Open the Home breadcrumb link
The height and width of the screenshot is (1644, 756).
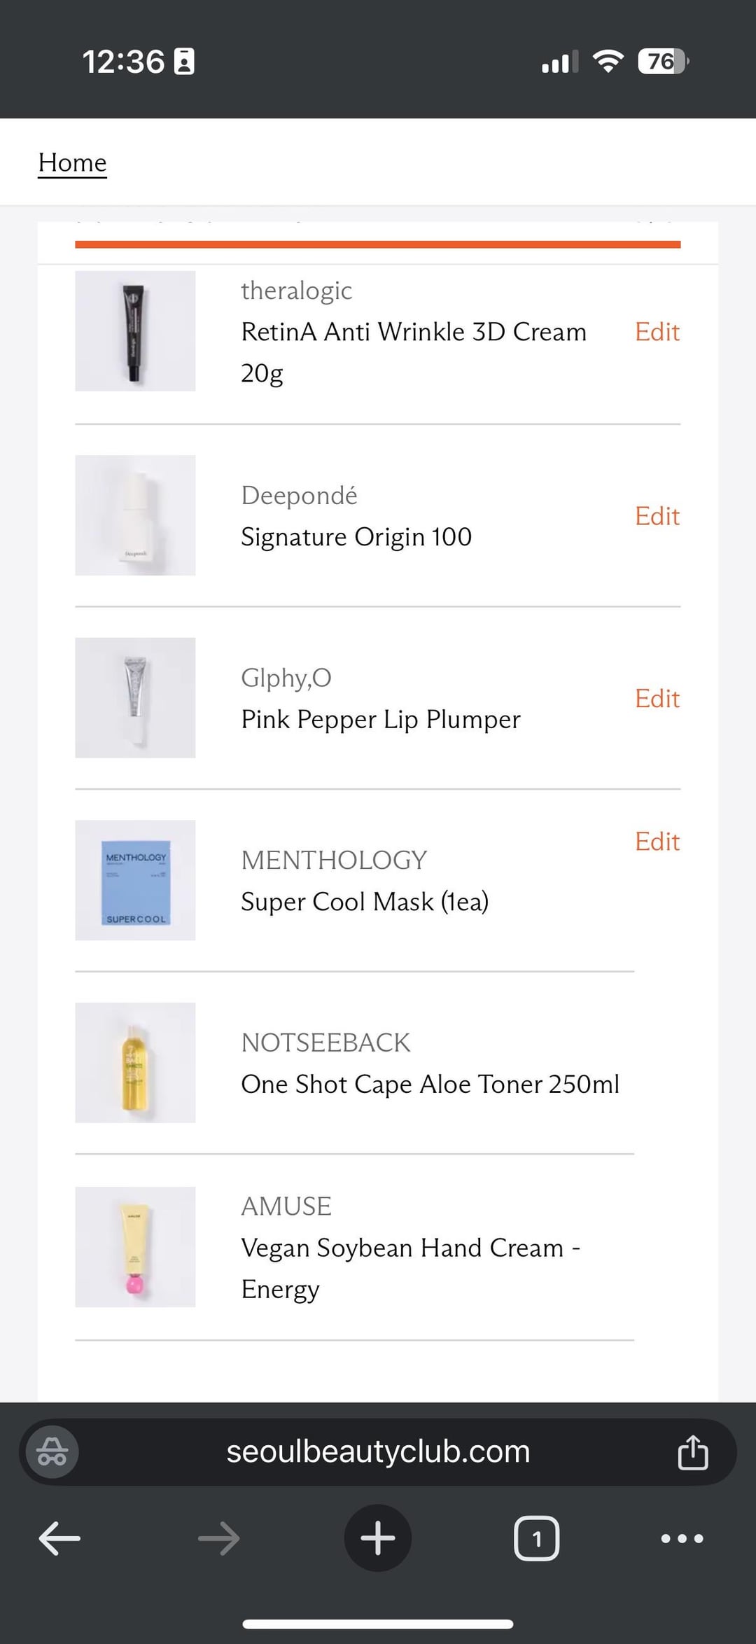[x=72, y=162]
